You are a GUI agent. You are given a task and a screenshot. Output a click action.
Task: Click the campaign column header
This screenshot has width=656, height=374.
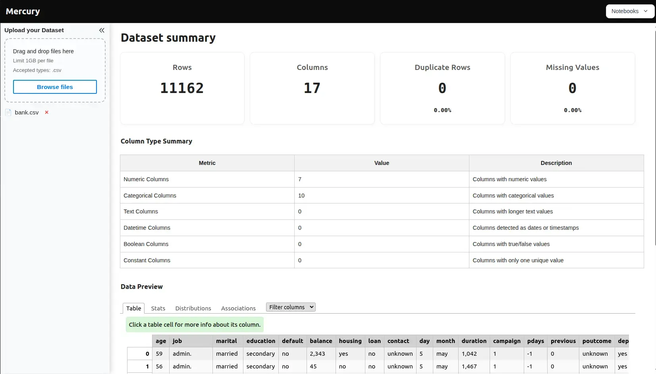tap(507, 341)
